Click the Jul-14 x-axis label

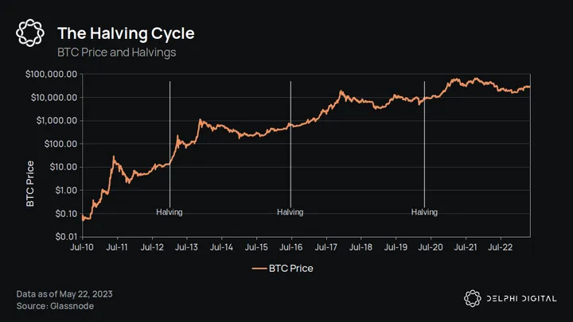221,248
